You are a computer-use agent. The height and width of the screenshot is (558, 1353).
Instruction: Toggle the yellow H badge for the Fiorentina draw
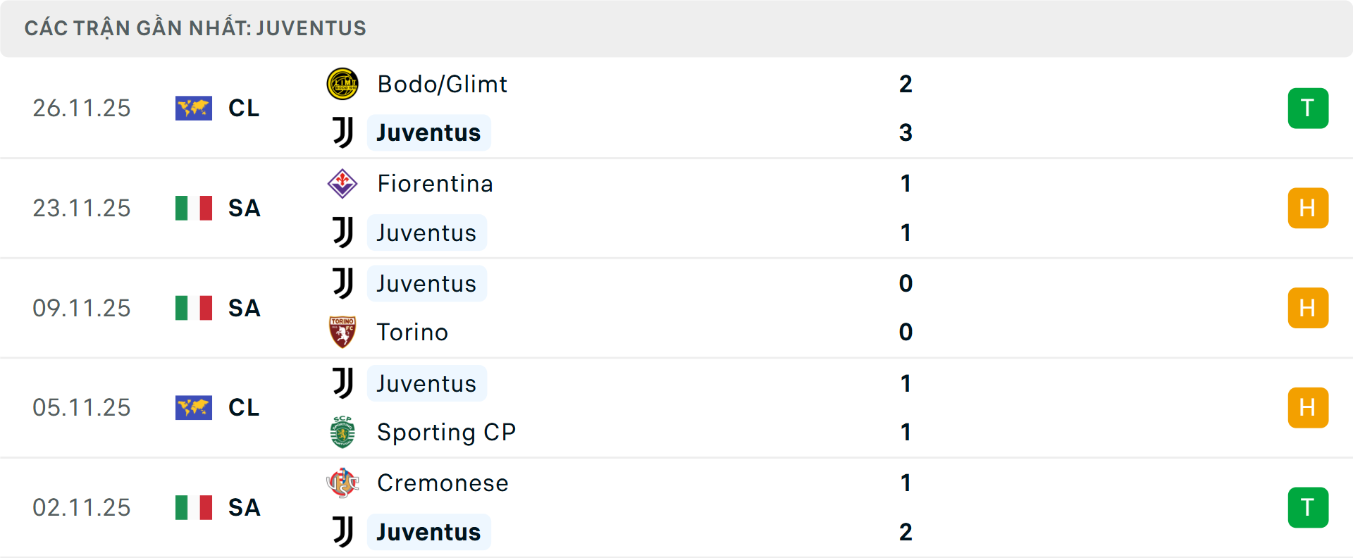[1309, 208]
